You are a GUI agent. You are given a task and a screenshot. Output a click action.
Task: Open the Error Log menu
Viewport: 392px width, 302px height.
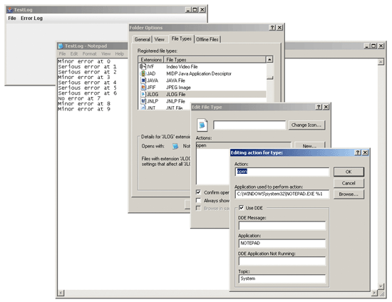[x=31, y=18]
